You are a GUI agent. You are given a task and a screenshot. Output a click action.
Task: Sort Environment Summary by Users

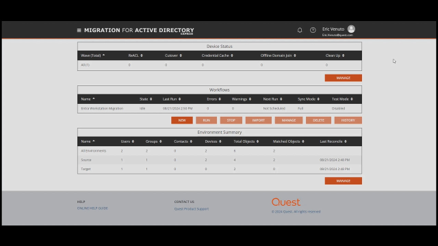point(127,141)
